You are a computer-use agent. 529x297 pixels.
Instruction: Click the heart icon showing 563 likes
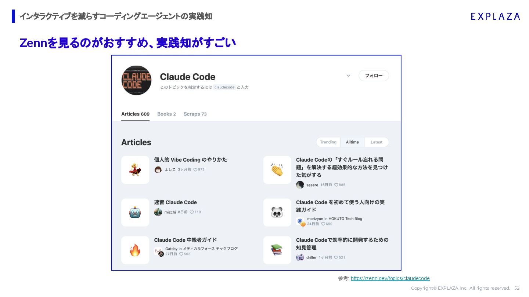181,254
